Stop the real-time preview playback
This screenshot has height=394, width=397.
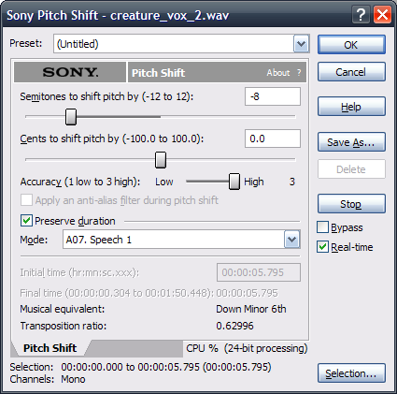tap(351, 204)
